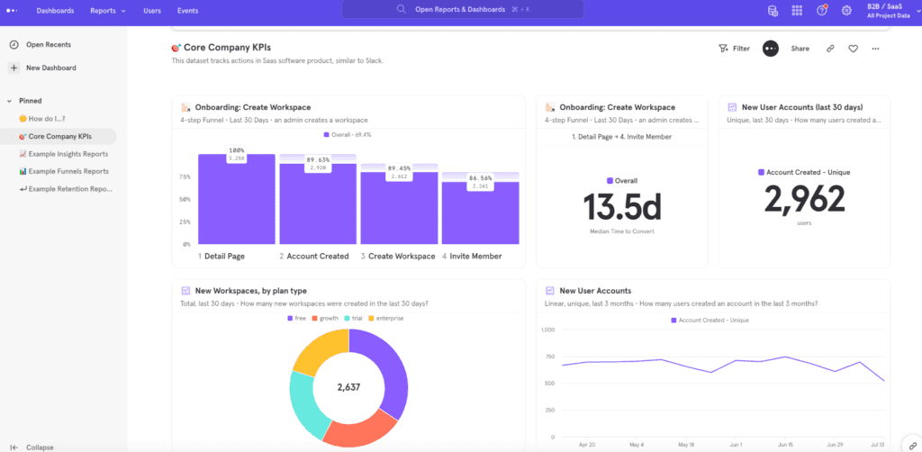Click the 1. Detail Page → 4. Invite Member text
The height and width of the screenshot is (452, 922).
(x=621, y=137)
